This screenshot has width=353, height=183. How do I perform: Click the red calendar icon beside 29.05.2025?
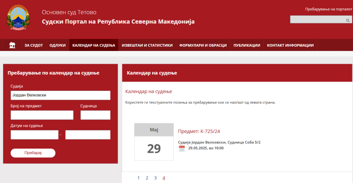(x=182, y=149)
